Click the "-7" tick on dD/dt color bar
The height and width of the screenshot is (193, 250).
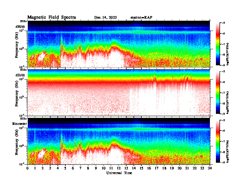223,93
